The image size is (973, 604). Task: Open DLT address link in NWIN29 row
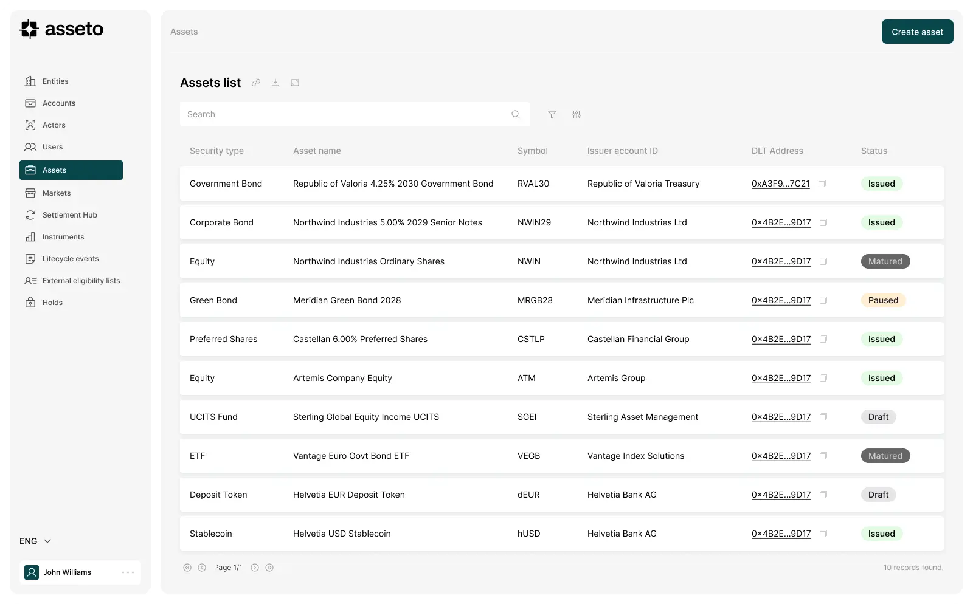781,222
